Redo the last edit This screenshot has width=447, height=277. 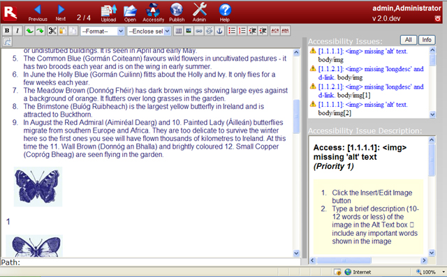tap(40, 31)
